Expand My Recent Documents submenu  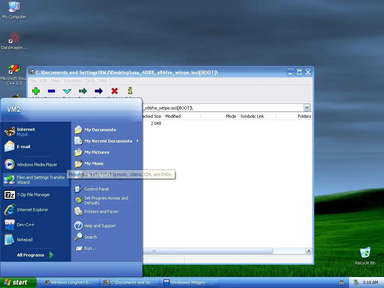tap(106, 141)
